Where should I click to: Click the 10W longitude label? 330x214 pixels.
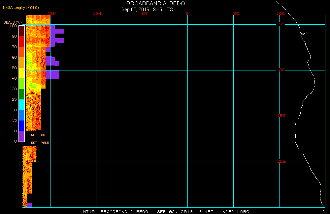click(x=97, y=13)
